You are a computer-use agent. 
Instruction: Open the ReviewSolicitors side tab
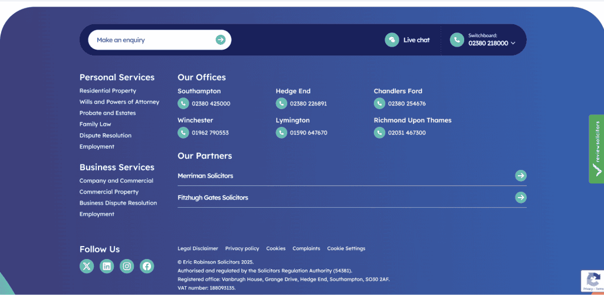pyautogui.click(x=596, y=149)
